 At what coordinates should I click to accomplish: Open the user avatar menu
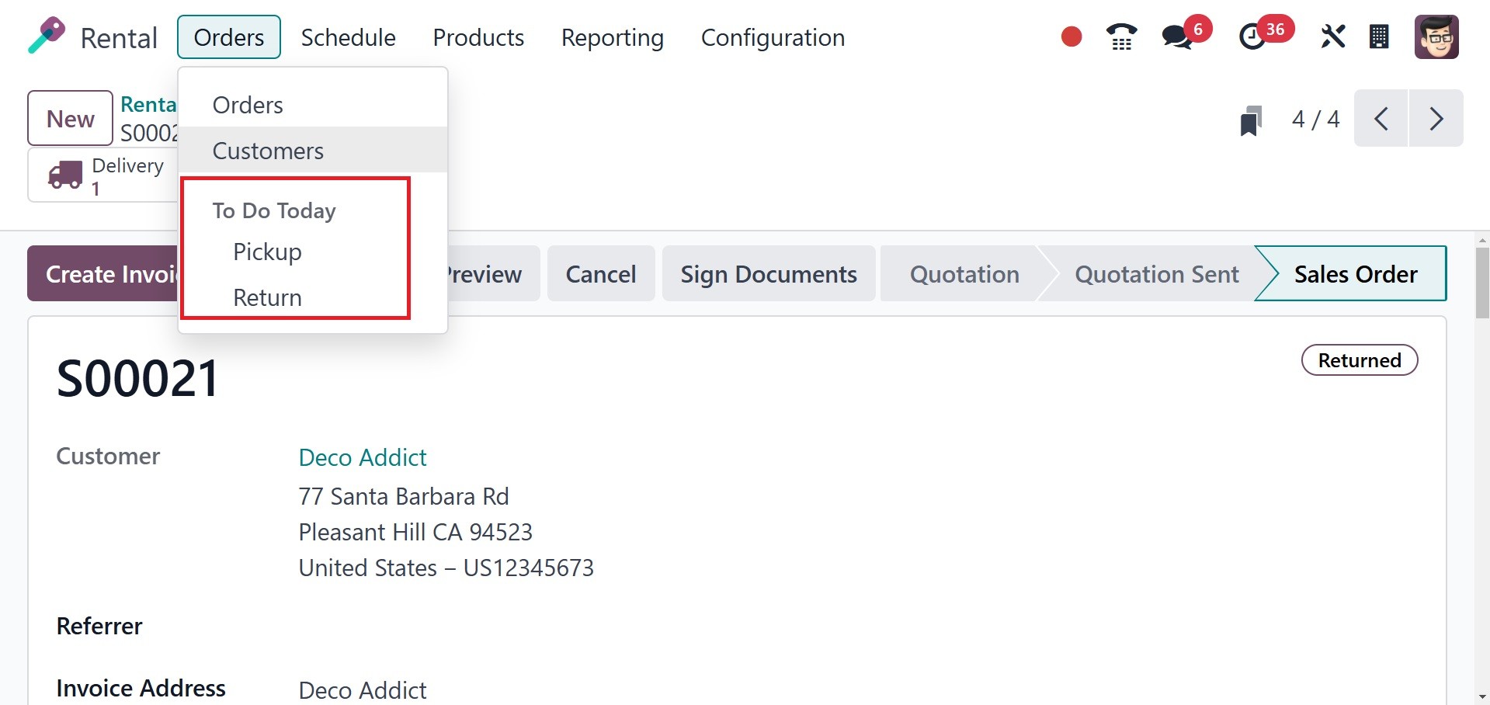tap(1436, 36)
